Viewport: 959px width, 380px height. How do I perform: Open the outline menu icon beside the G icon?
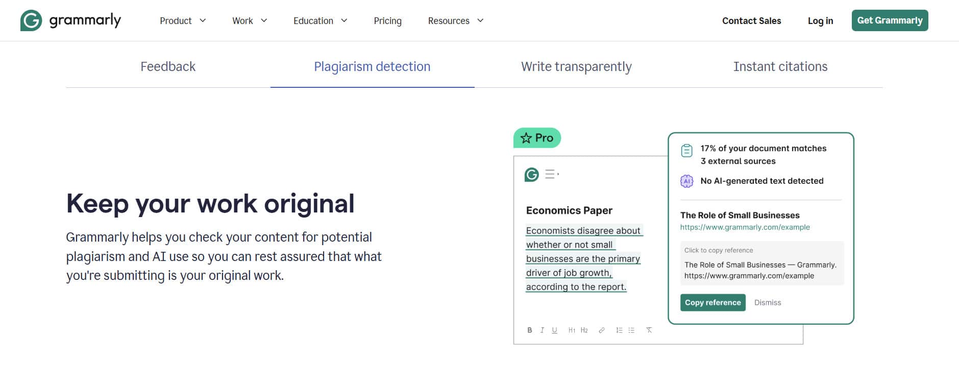552,174
